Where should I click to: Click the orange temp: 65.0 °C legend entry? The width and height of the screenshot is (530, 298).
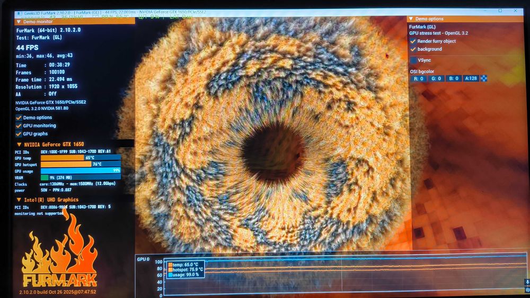[x=183, y=265]
